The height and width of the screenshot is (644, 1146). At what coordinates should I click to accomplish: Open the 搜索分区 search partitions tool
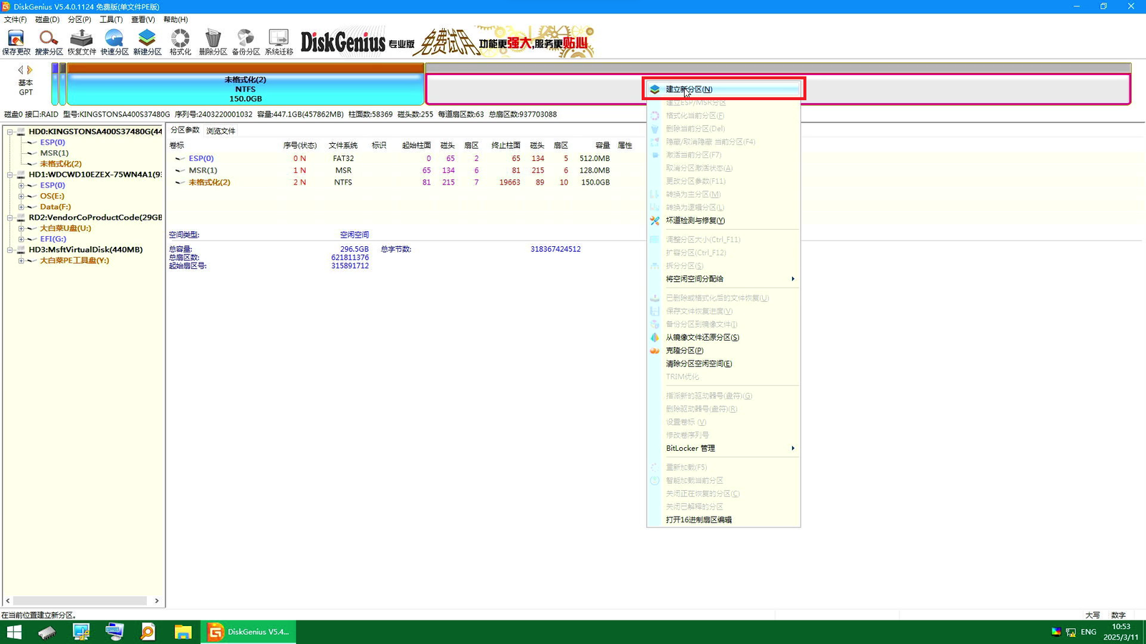click(49, 42)
